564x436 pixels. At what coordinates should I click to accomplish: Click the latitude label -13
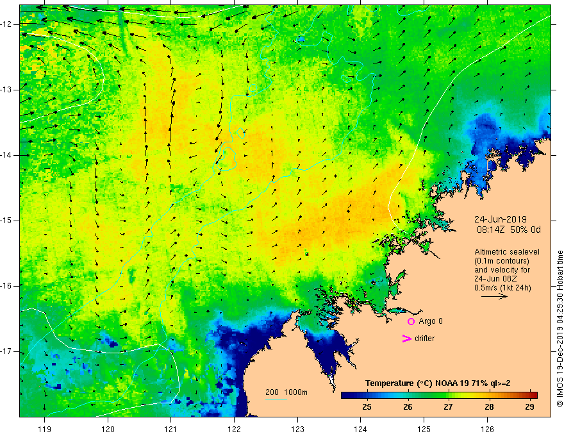[x=6, y=90]
